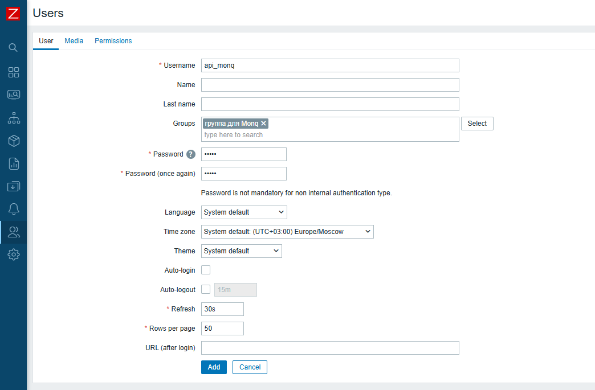Click the Select button next to Groups
The width and height of the screenshot is (595, 390).
[x=477, y=124]
